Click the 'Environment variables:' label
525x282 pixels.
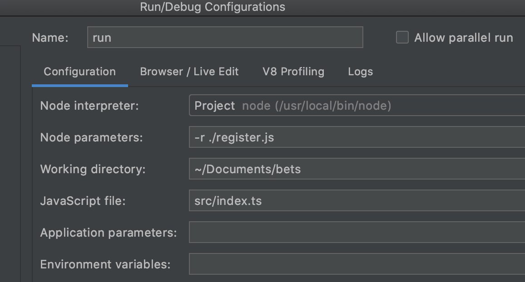pos(105,264)
